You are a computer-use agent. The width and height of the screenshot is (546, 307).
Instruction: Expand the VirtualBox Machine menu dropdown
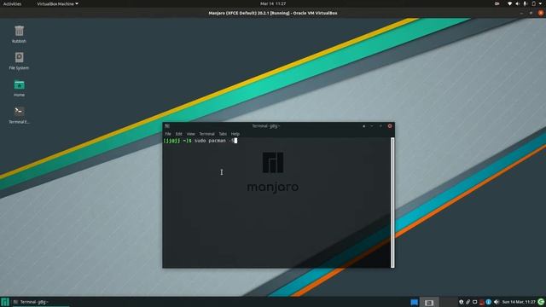point(57,3)
